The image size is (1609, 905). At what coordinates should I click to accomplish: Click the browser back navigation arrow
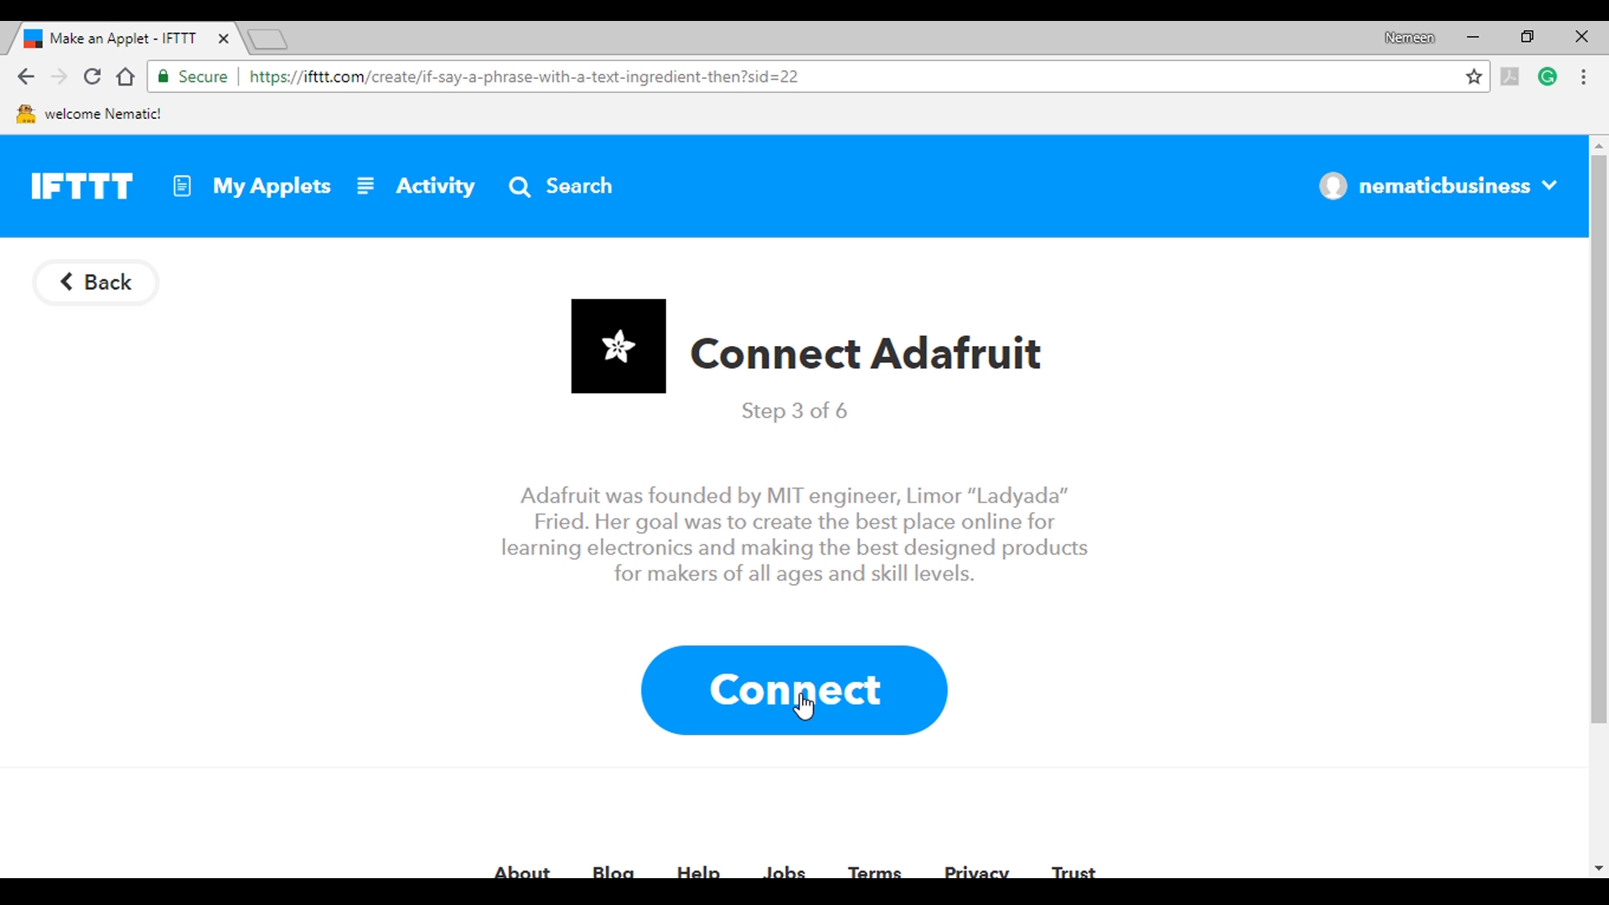(27, 76)
